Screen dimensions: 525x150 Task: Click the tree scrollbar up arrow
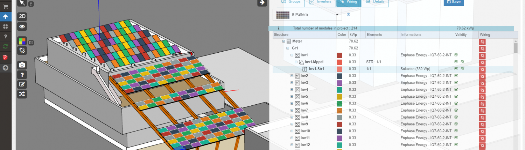[516, 40]
